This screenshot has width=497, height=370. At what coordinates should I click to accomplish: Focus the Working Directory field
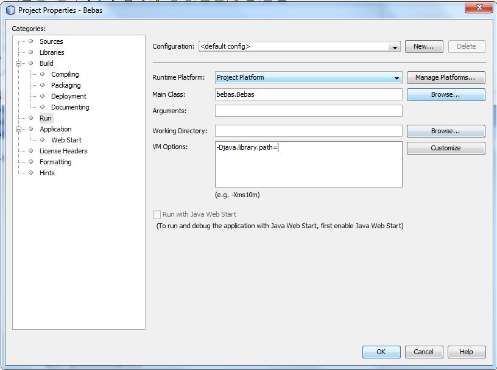308,131
